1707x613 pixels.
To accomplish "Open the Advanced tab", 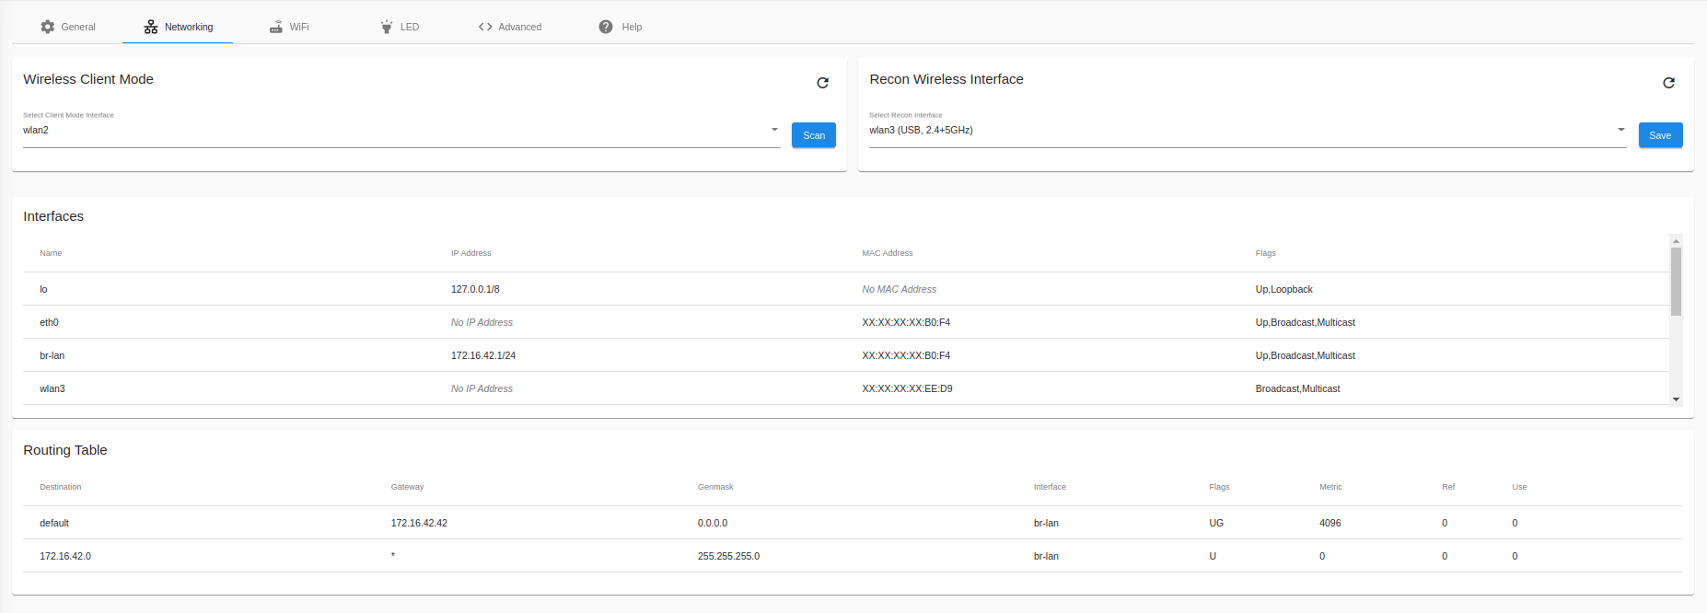I will click(x=509, y=27).
